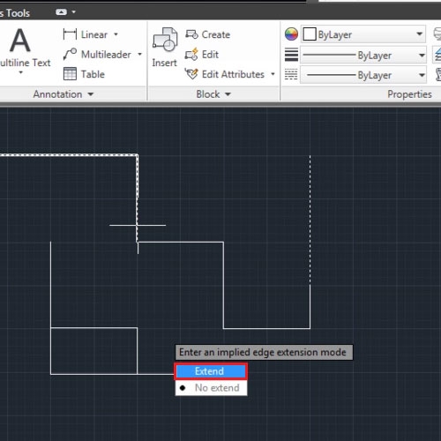Toggle the ribbon minimize button near Tools

coord(62,12)
